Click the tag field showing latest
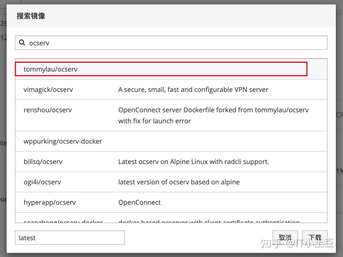 point(70,238)
